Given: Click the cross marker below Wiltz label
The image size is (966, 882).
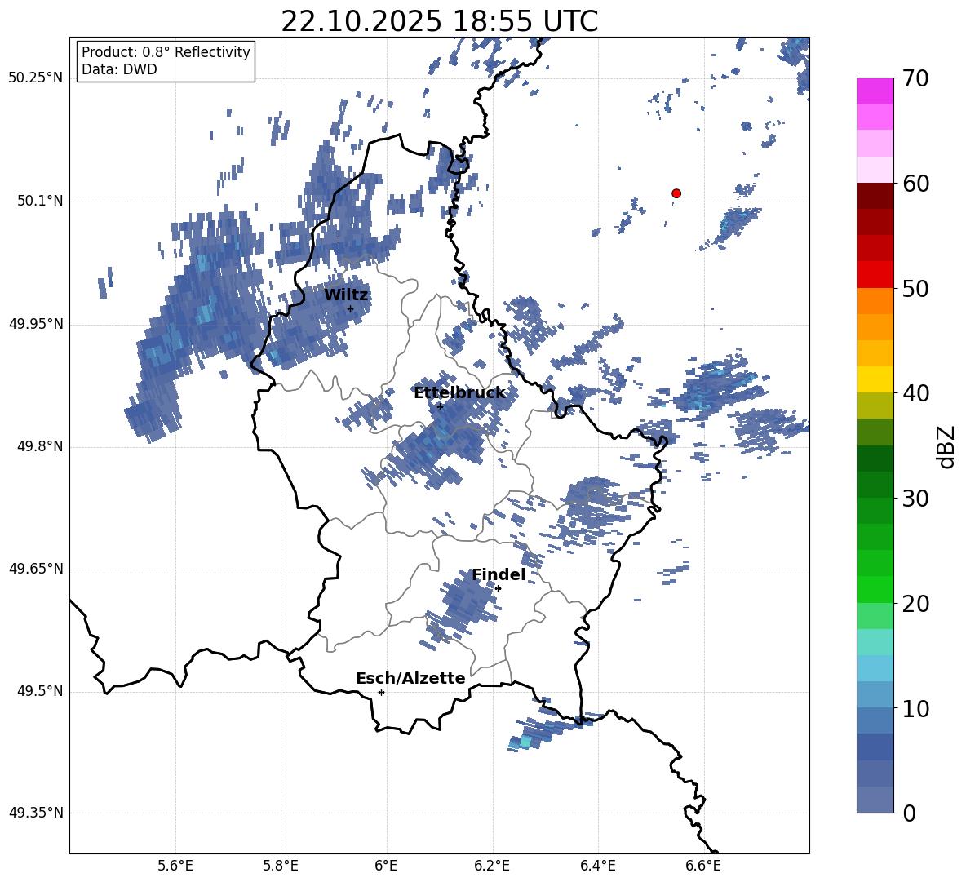Looking at the screenshot, I should click(351, 308).
